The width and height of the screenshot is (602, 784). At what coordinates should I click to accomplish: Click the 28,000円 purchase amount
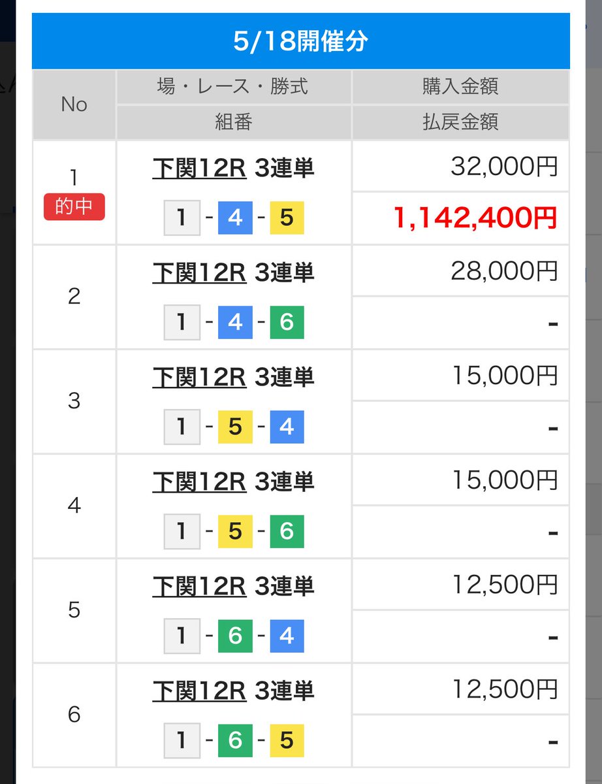click(504, 271)
